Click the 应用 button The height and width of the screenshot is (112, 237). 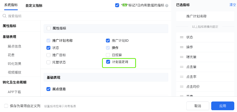pyautogui.click(x=223, y=106)
